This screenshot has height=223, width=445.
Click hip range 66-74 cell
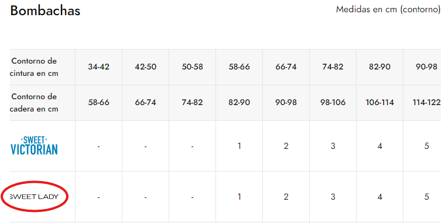[146, 102]
